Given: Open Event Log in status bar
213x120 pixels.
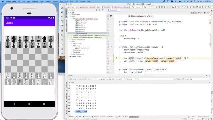Looking at the screenshot, I should click(192, 117).
